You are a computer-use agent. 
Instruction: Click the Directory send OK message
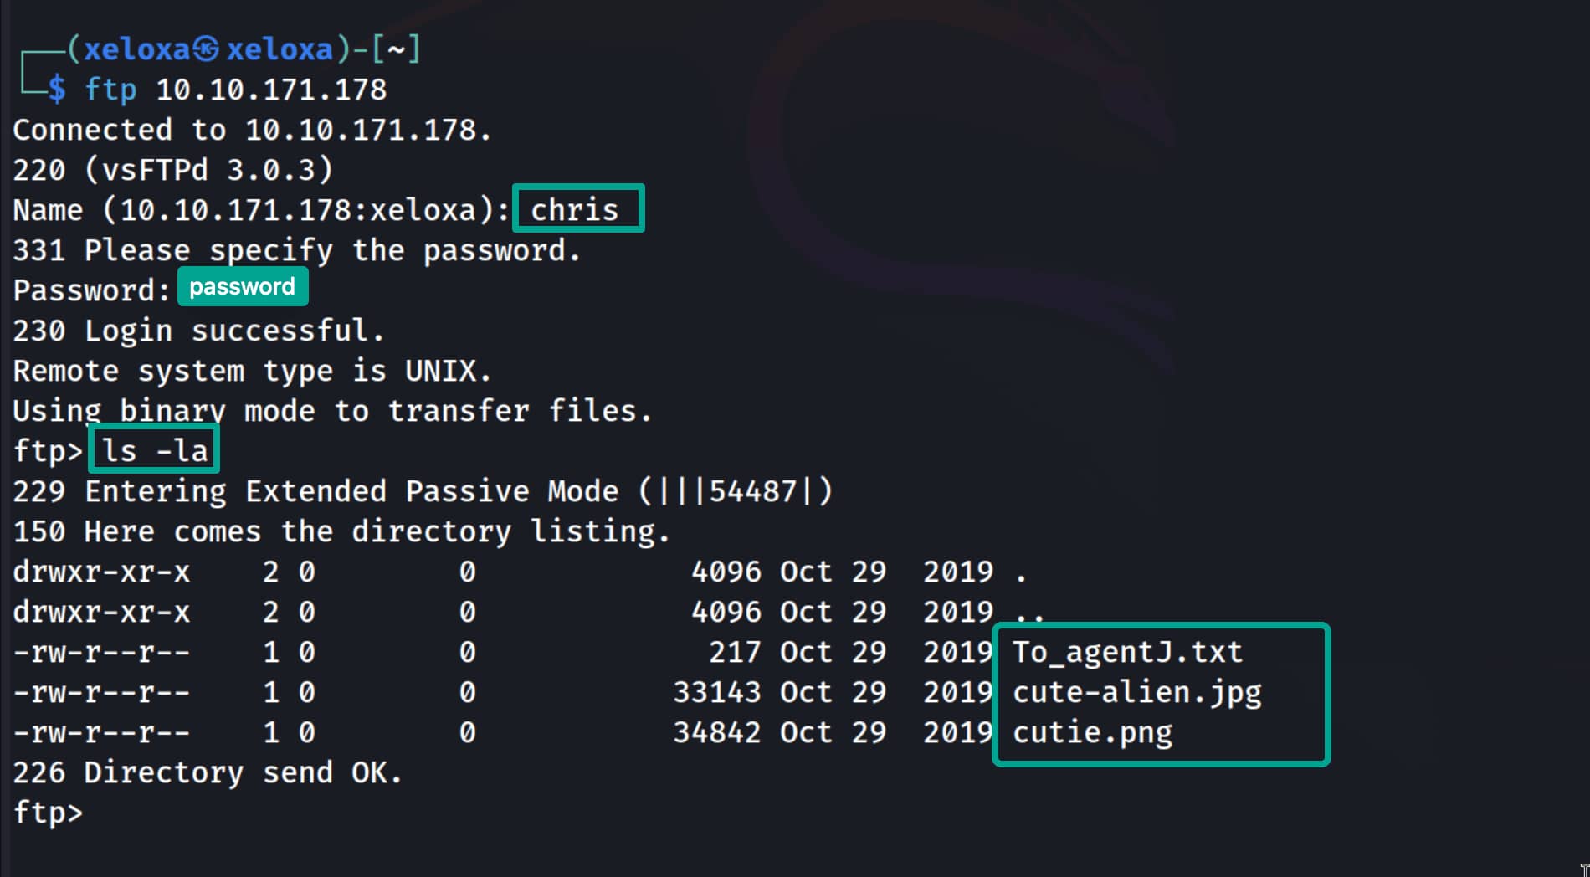point(243,772)
